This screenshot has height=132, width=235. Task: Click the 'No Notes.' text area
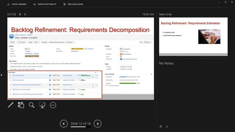point(167,63)
